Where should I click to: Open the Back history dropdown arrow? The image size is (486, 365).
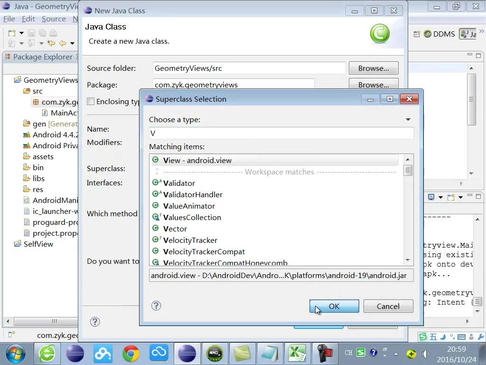click(x=72, y=43)
